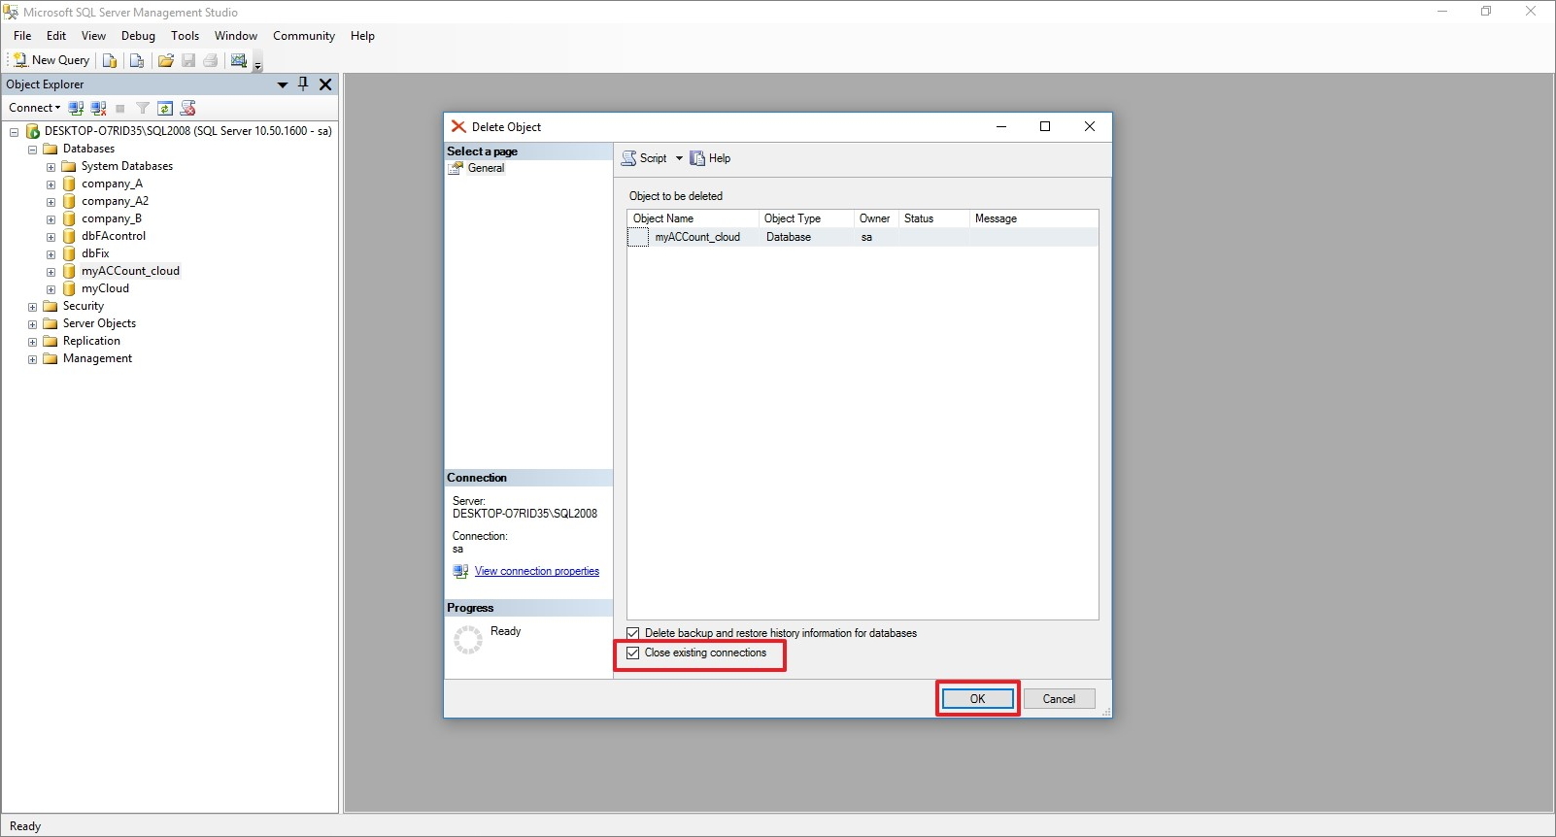Expand the company_A2 database node

51,202
